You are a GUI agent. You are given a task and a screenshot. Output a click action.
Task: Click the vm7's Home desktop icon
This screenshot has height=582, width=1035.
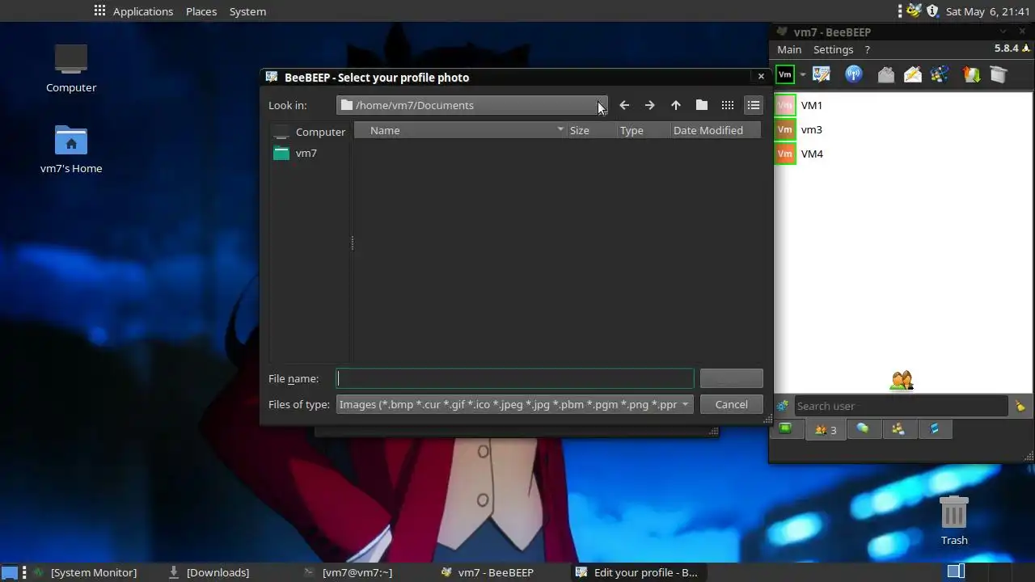(71, 149)
